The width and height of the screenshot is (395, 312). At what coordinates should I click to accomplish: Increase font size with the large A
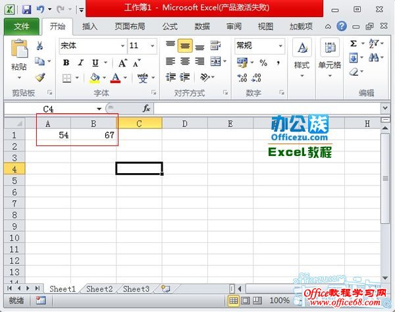coord(122,63)
